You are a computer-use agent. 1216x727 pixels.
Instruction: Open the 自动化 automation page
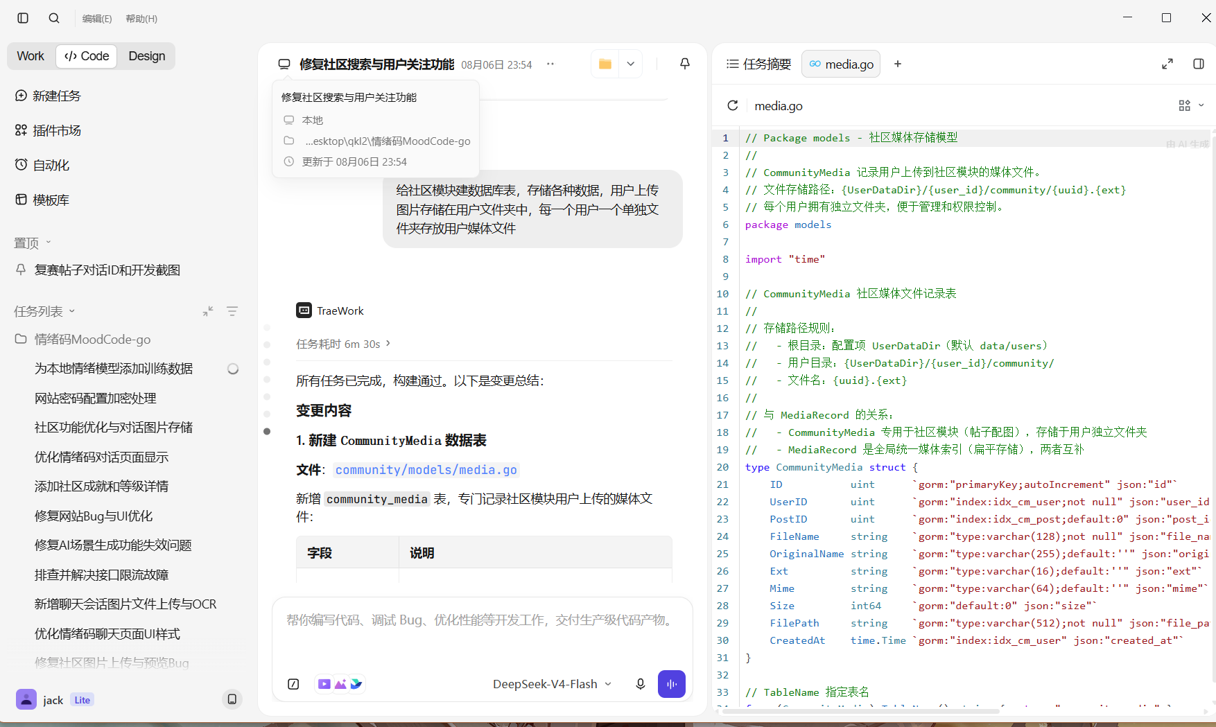click(43, 165)
